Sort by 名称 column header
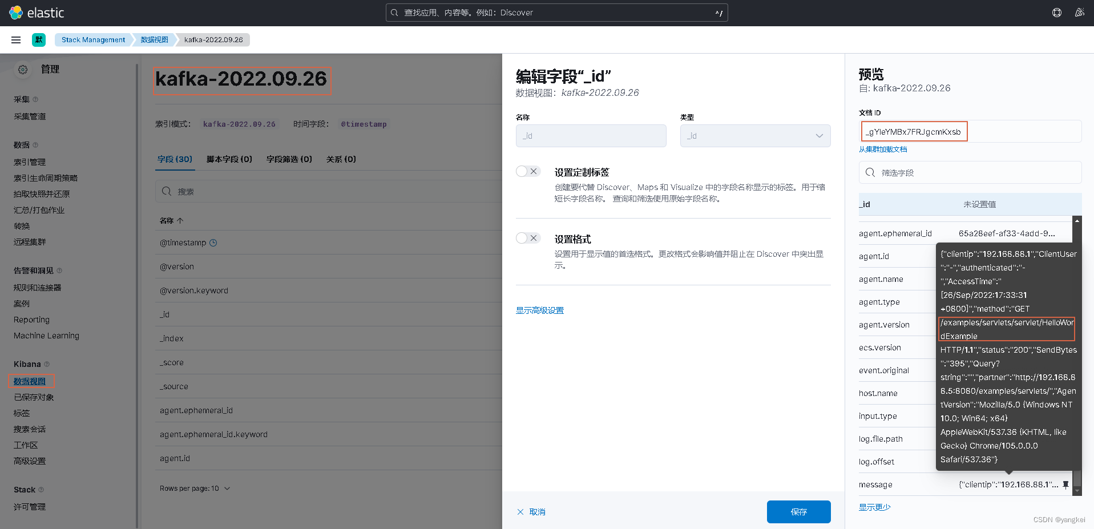1094x529 pixels. coord(171,220)
